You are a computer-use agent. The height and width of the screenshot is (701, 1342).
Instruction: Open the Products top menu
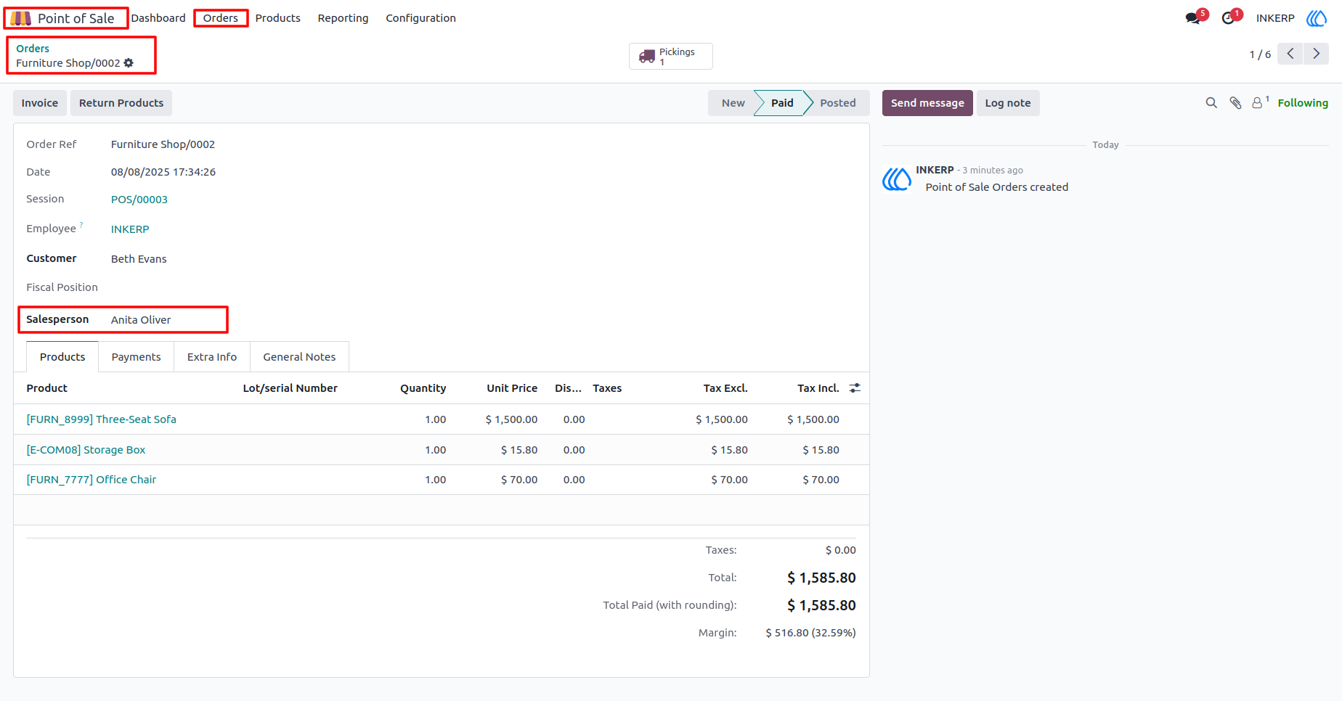pos(277,18)
